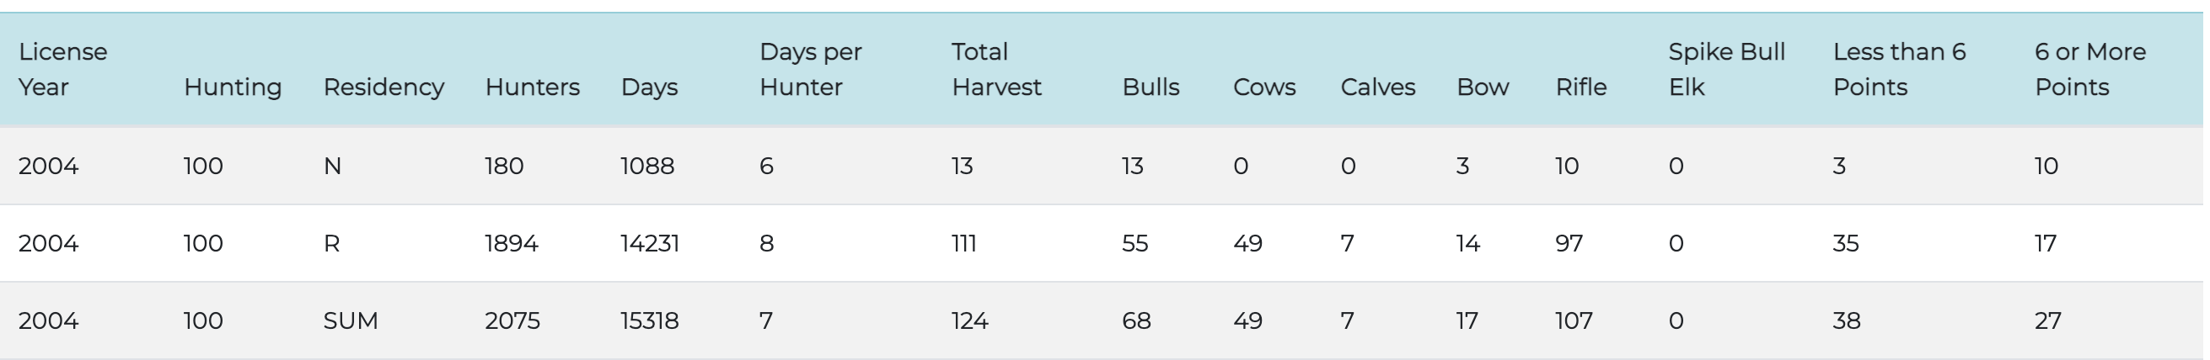Screen dimensions: 2210x360
Task: Click the Cows column header
Action: pos(1263,87)
